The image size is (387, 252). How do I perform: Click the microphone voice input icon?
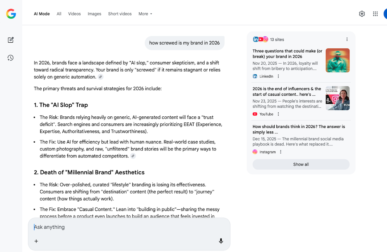tap(221, 241)
